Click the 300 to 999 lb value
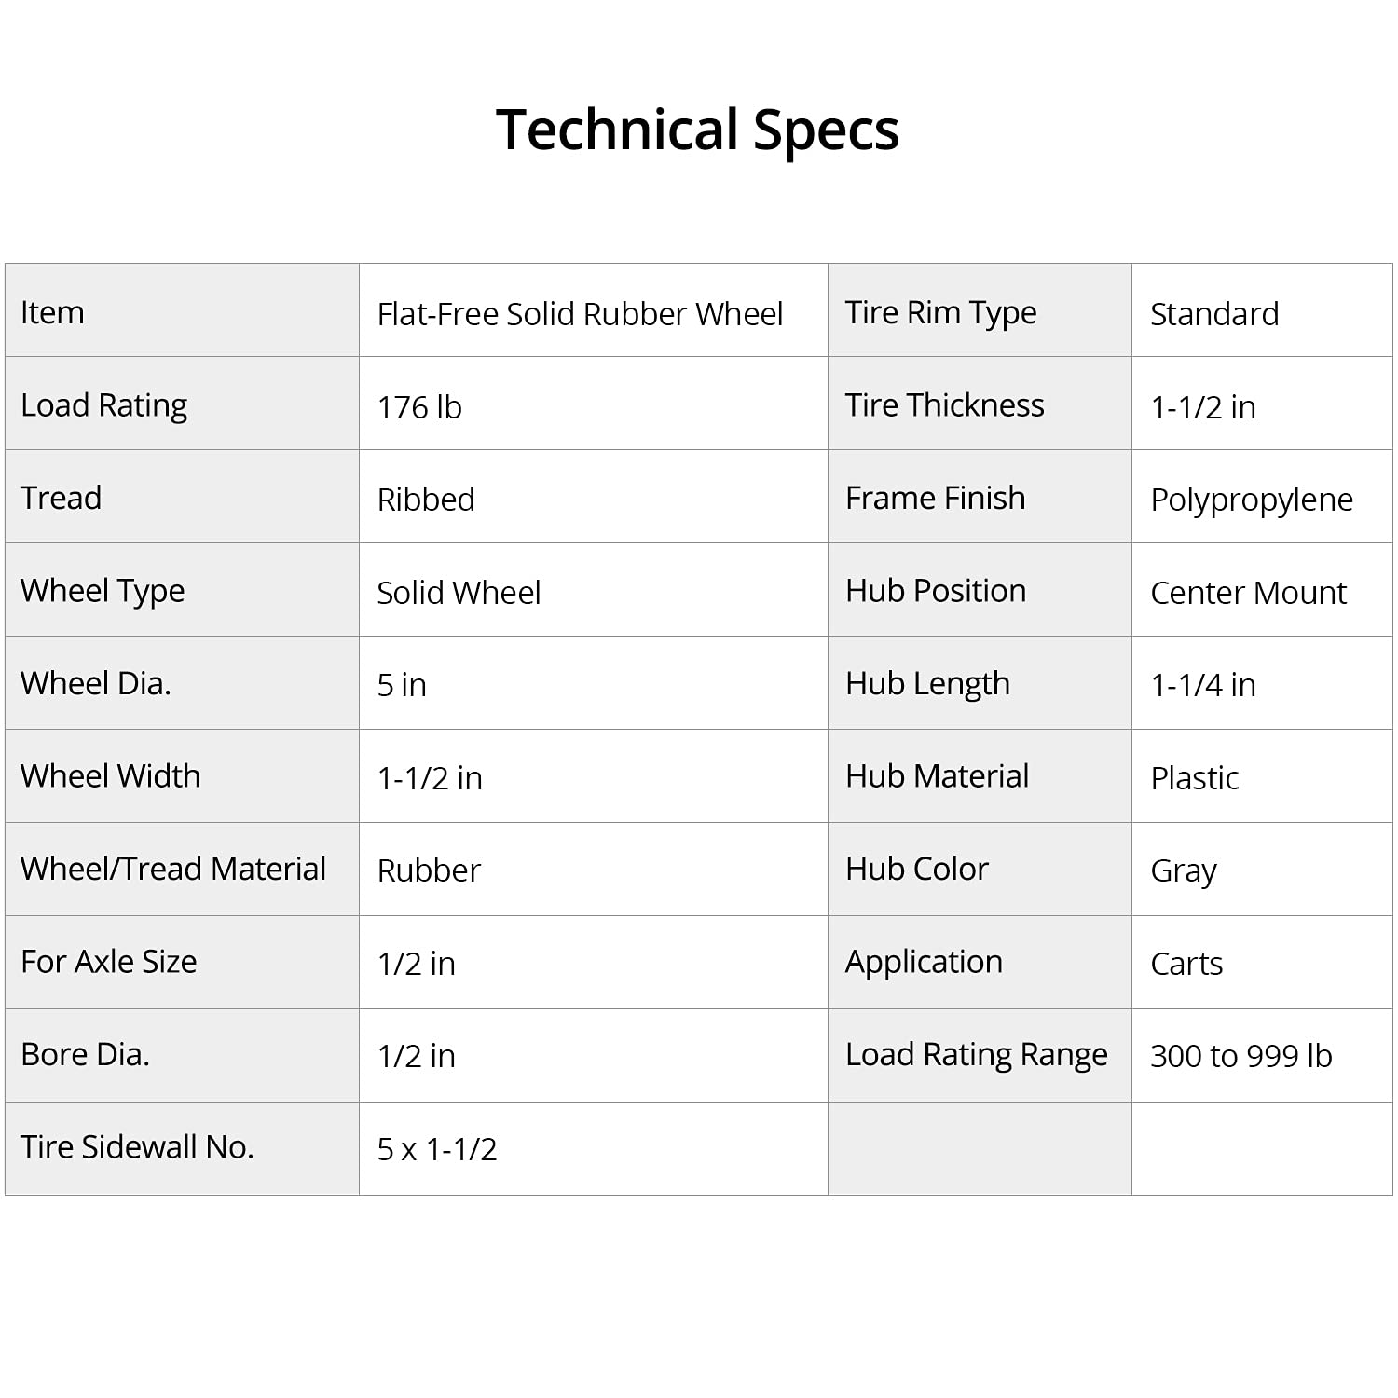 1240,1056
